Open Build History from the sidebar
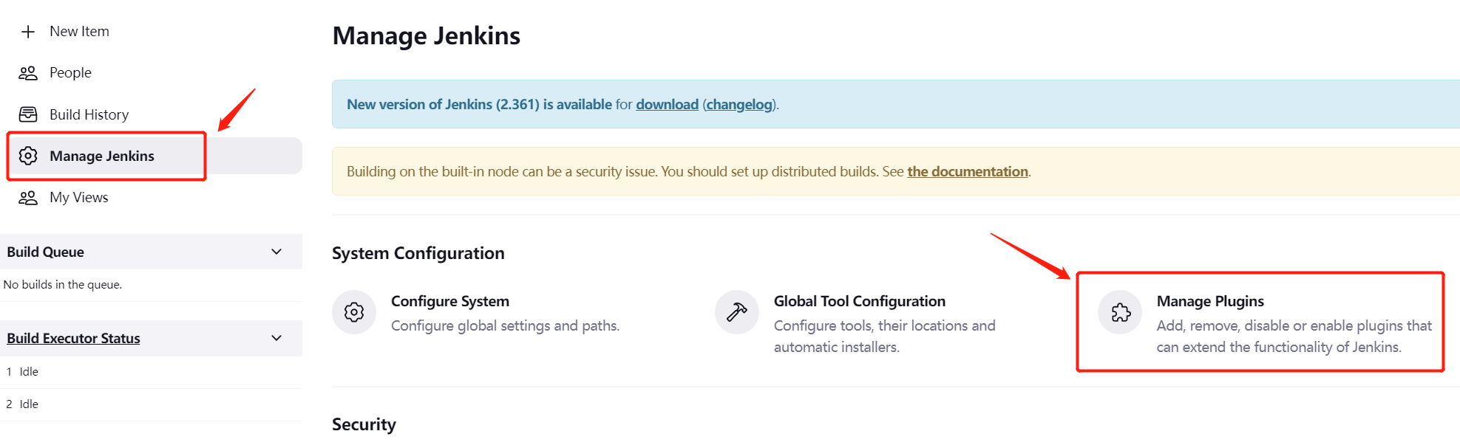 pyautogui.click(x=89, y=114)
